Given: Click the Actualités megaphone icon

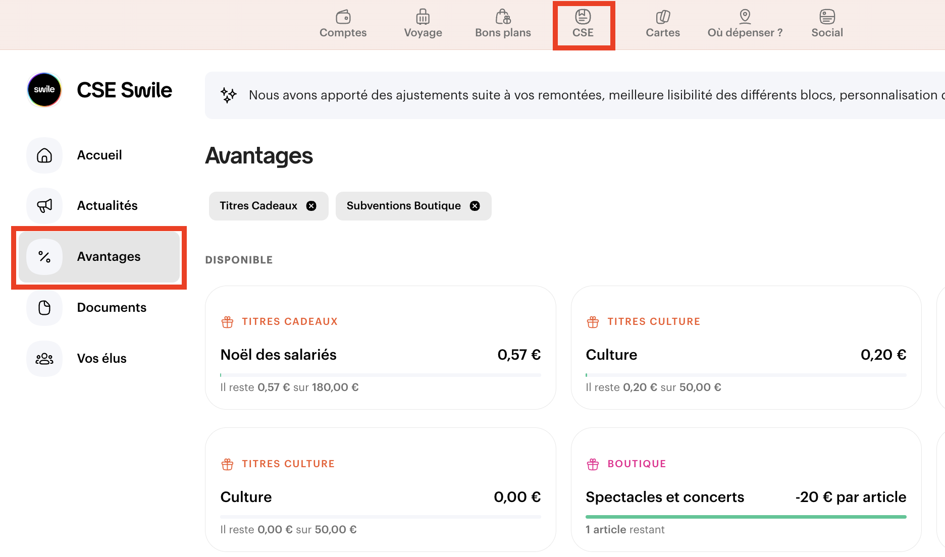Looking at the screenshot, I should pos(44,206).
